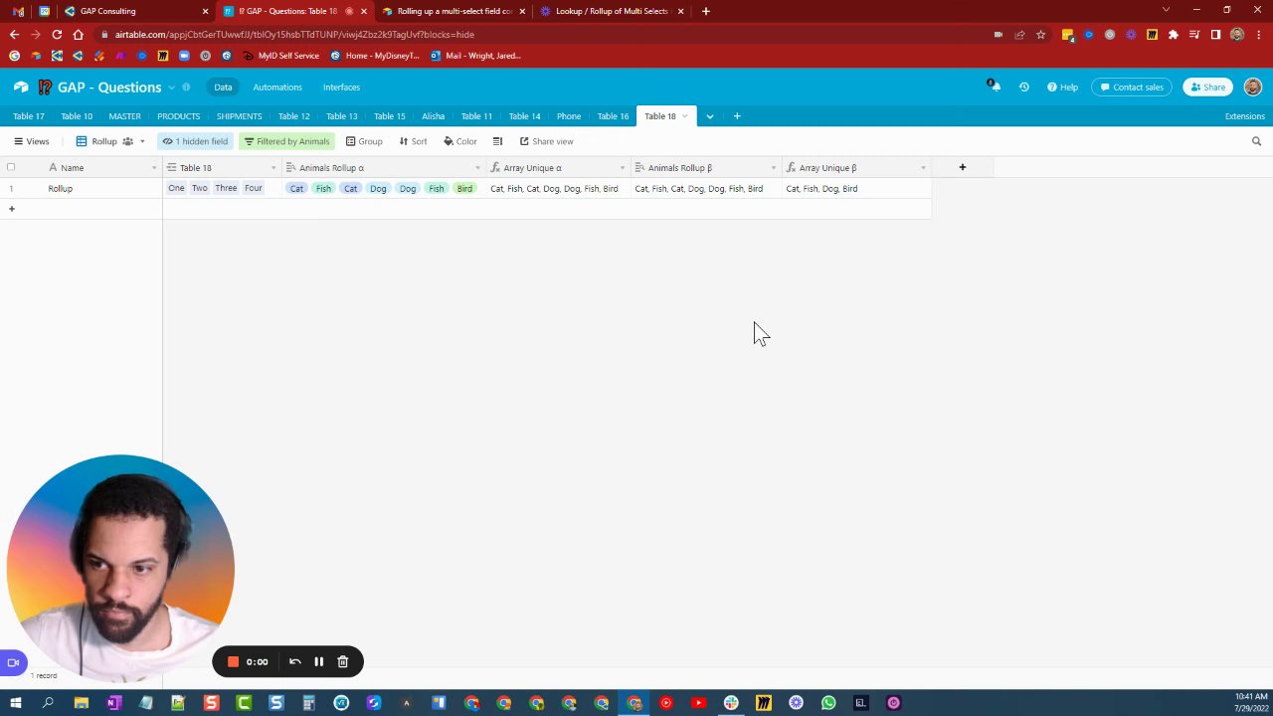The width and height of the screenshot is (1273, 716).
Task: Open the Color records options
Action: (x=460, y=141)
